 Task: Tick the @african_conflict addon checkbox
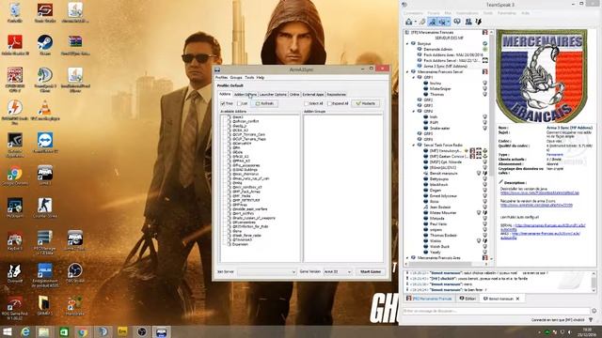[x=230, y=121]
